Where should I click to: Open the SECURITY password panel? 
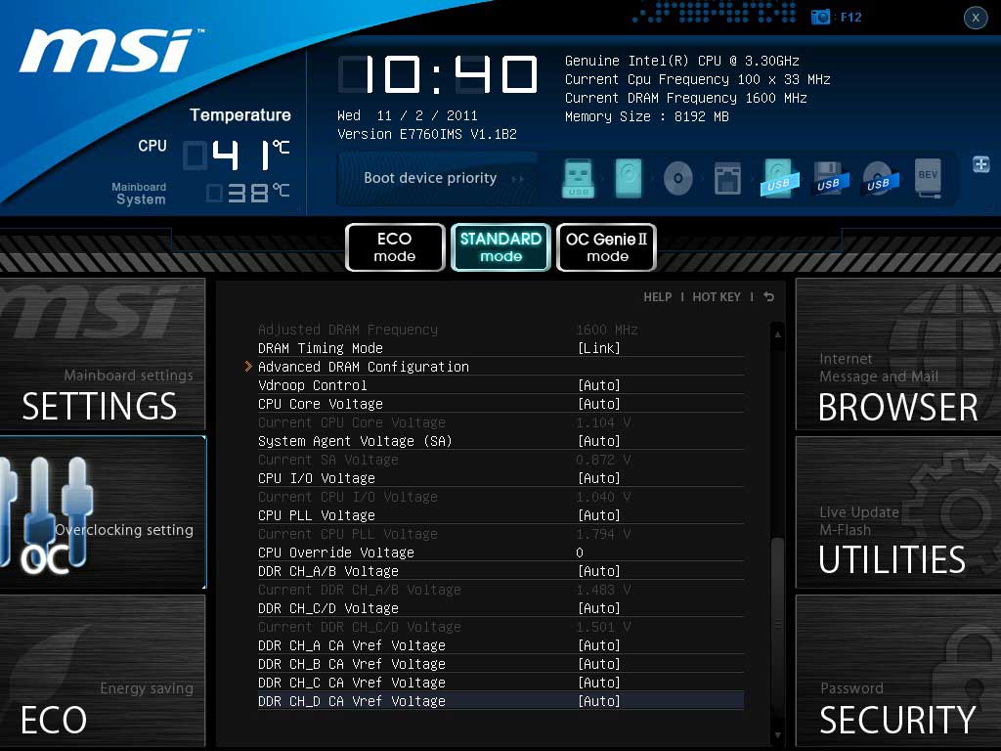pos(898,671)
